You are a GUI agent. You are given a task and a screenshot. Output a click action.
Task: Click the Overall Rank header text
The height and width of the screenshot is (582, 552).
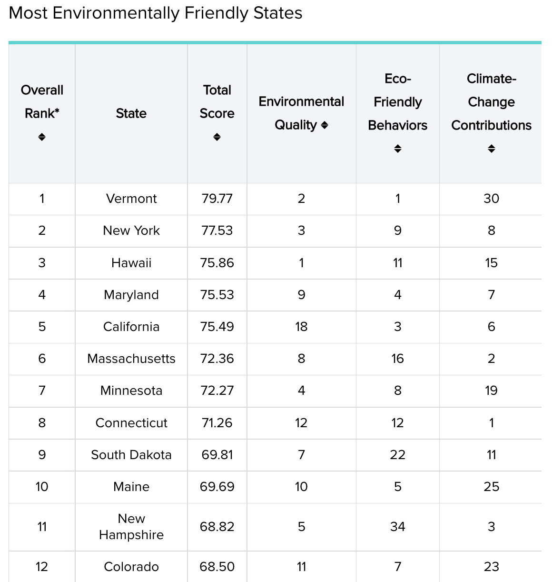[42, 101]
